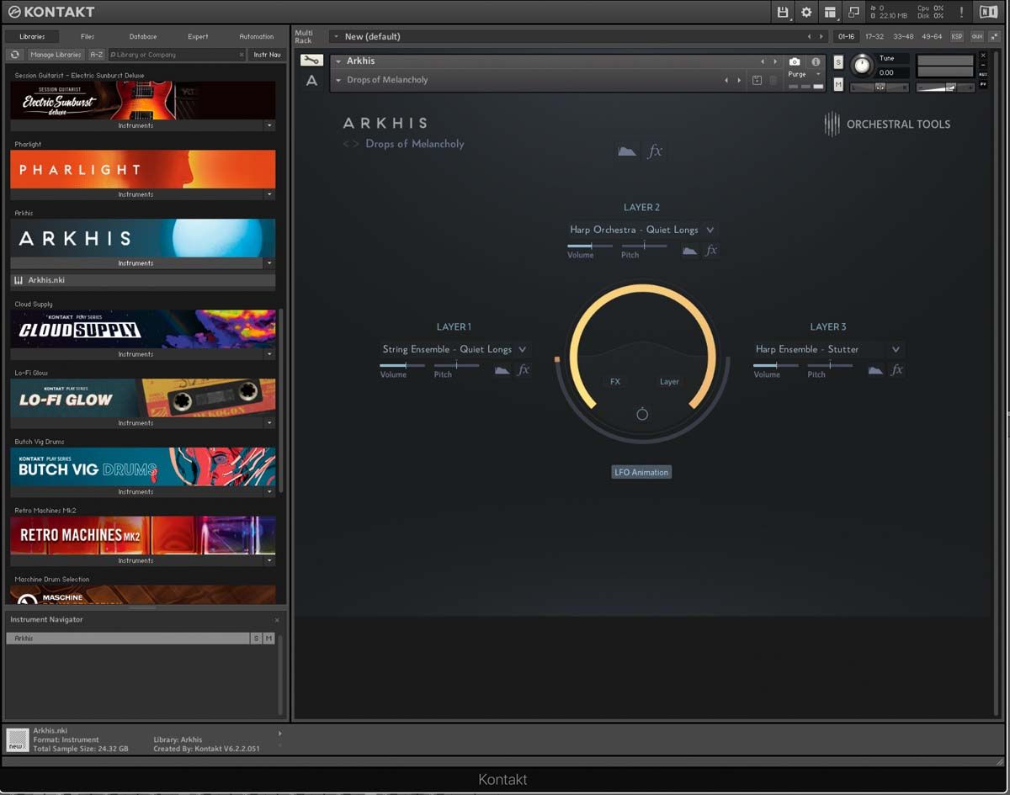Open the Expert tab
The image size is (1010, 795).
pos(198,36)
